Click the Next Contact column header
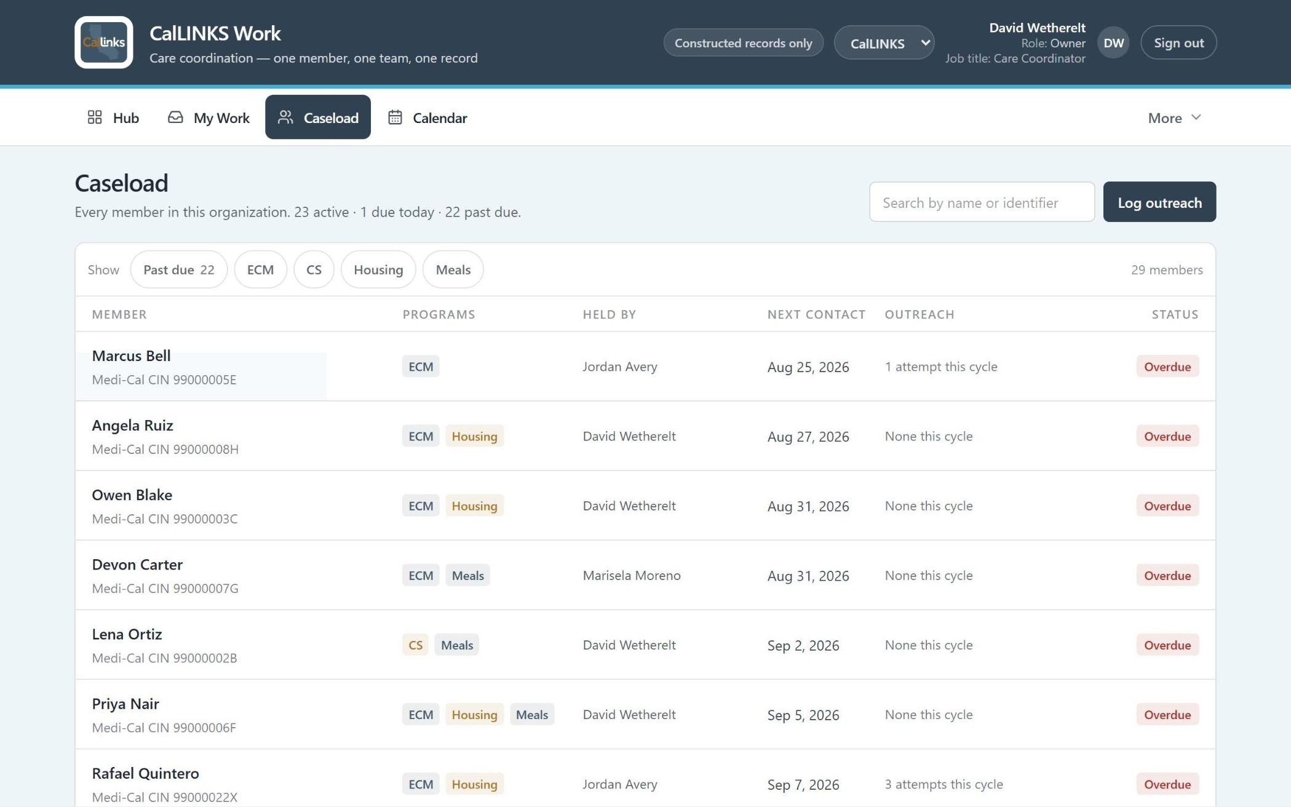The image size is (1291, 807). [816, 314]
